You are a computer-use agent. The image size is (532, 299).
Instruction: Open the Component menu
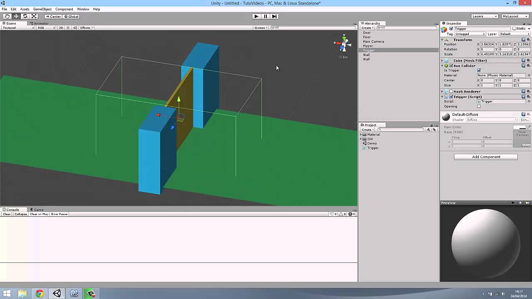click(64, 9)
